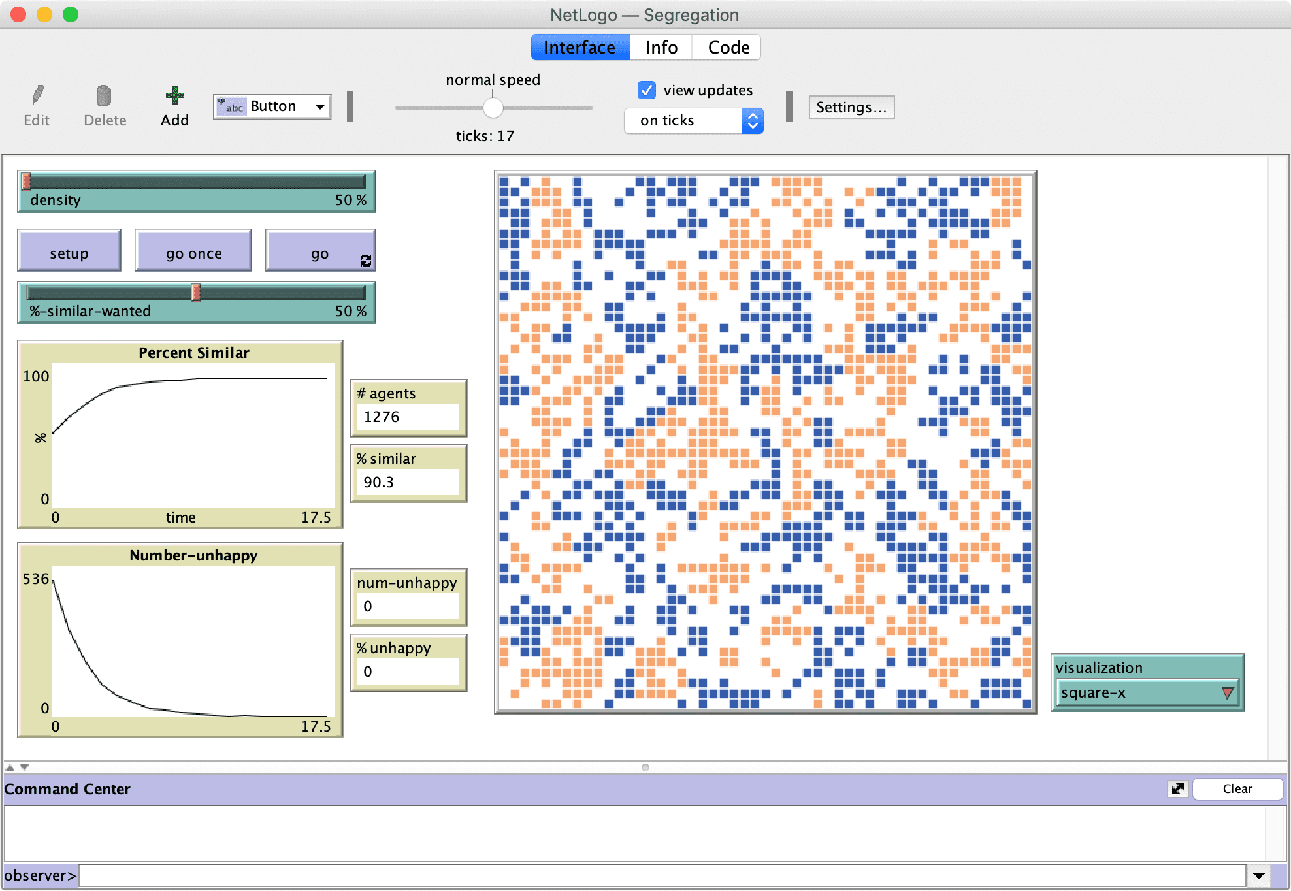Open command history dropdown arrow
The image size is (1291, 891).
(x=1258, y=876)
